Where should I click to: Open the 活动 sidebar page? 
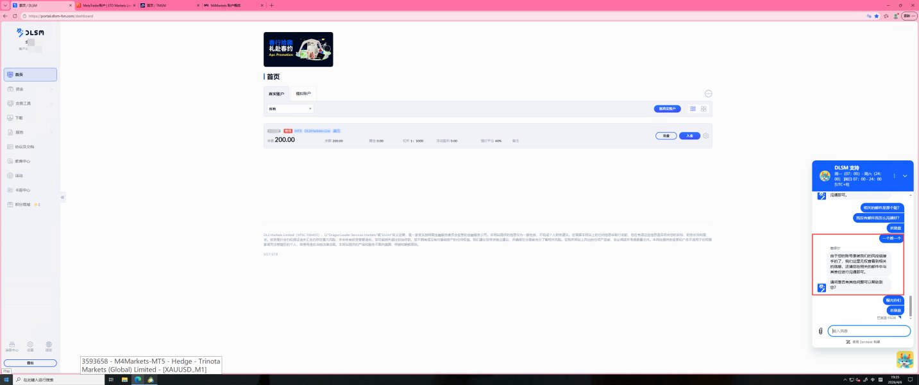coord(30,176)
